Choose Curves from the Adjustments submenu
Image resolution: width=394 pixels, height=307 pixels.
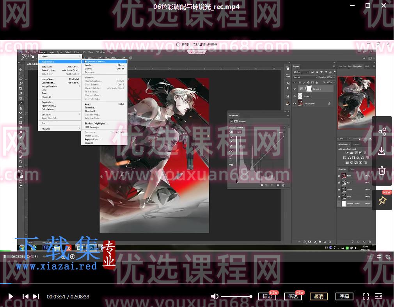pyautogui.click(x=104, y=69)
